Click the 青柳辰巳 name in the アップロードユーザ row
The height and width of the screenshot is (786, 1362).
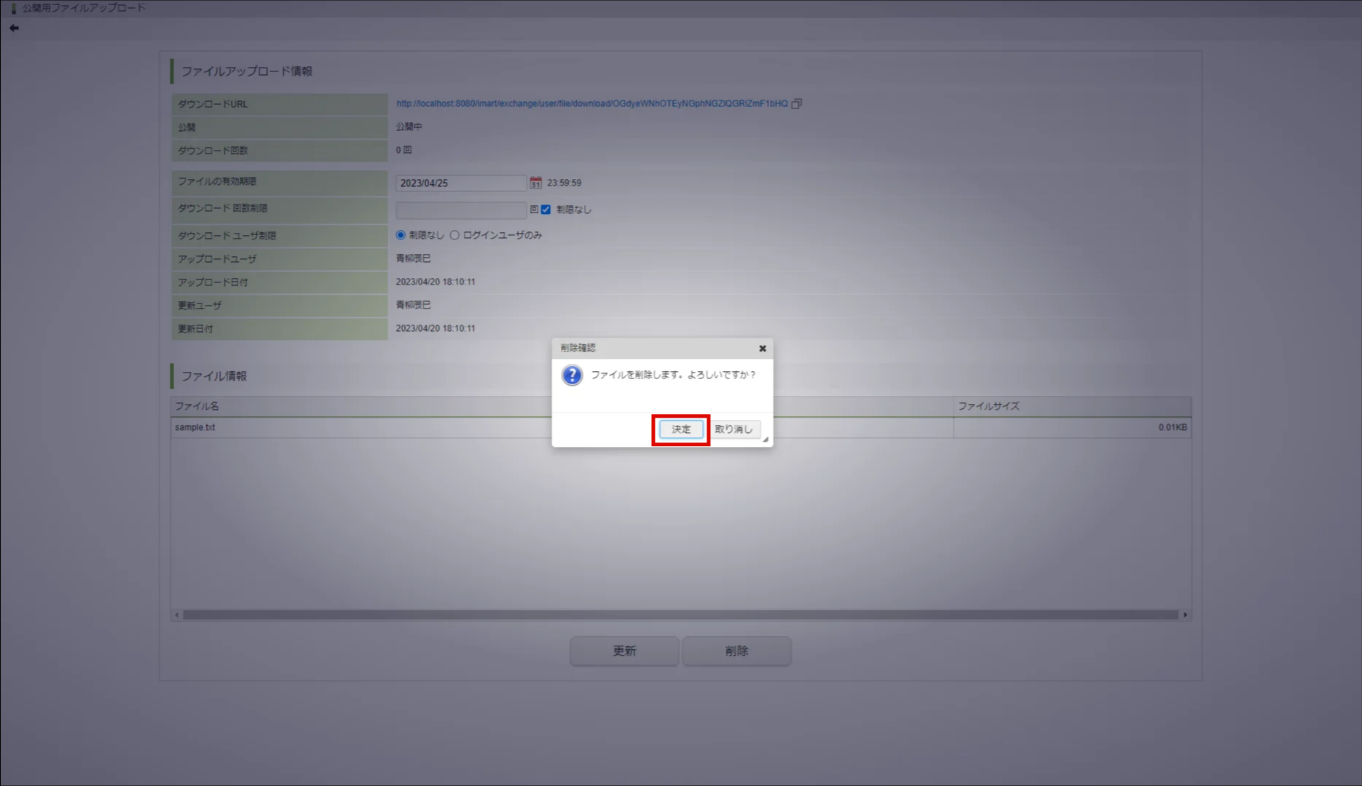click(413, 258)
